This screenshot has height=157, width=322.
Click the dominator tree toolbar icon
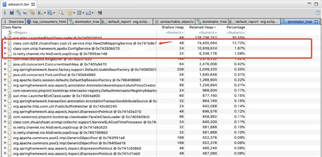[x=18, y=13]
